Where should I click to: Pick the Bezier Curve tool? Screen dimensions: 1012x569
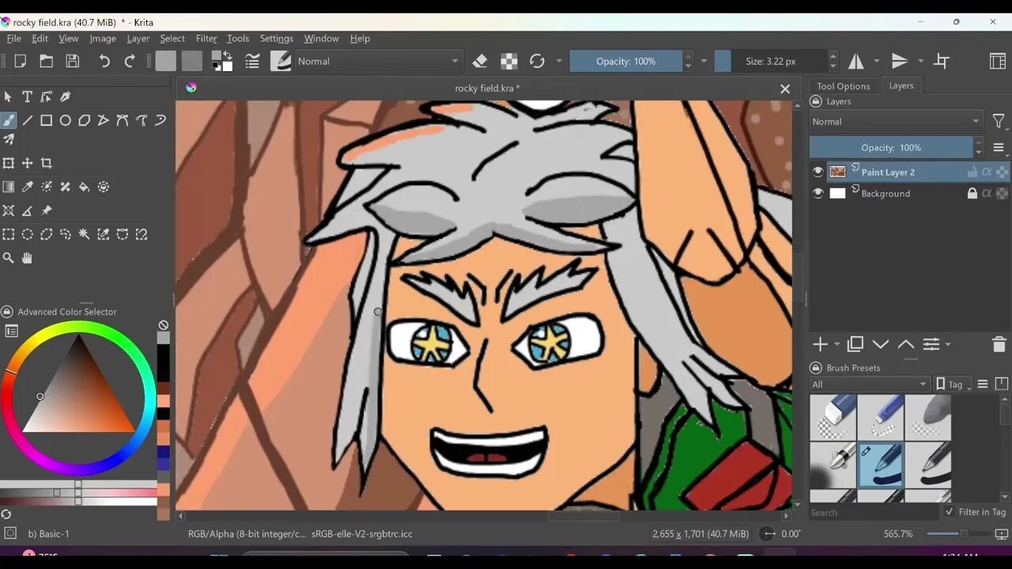[123, 120]
